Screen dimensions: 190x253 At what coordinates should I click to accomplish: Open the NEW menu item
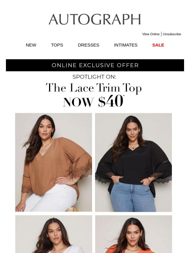click(x=31, y=45)
